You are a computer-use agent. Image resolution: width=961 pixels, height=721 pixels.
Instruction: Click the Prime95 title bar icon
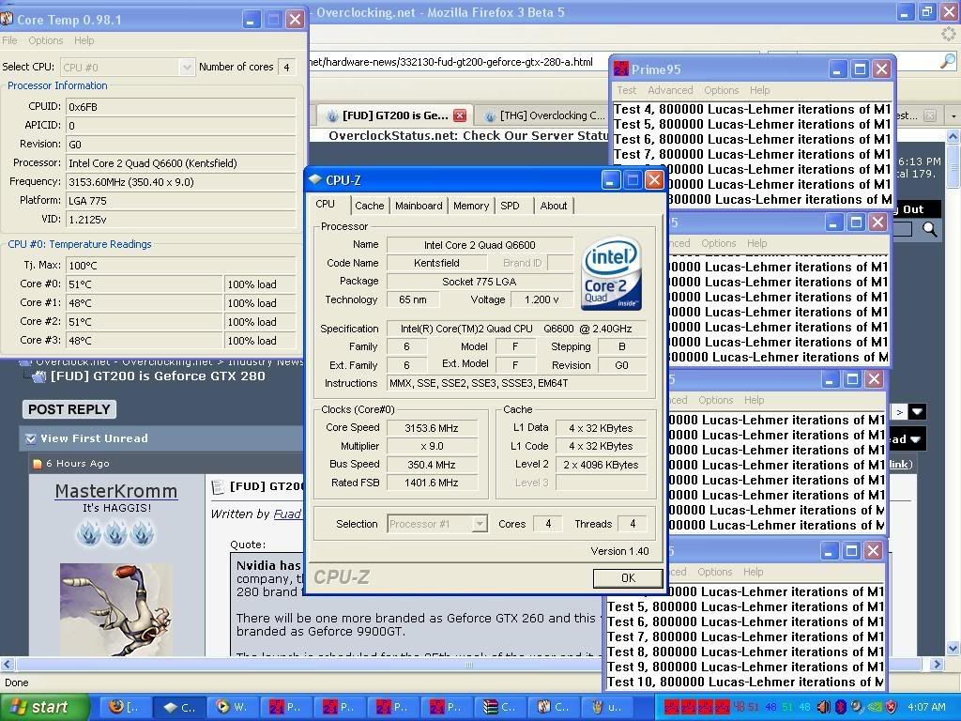pos(621,69)
